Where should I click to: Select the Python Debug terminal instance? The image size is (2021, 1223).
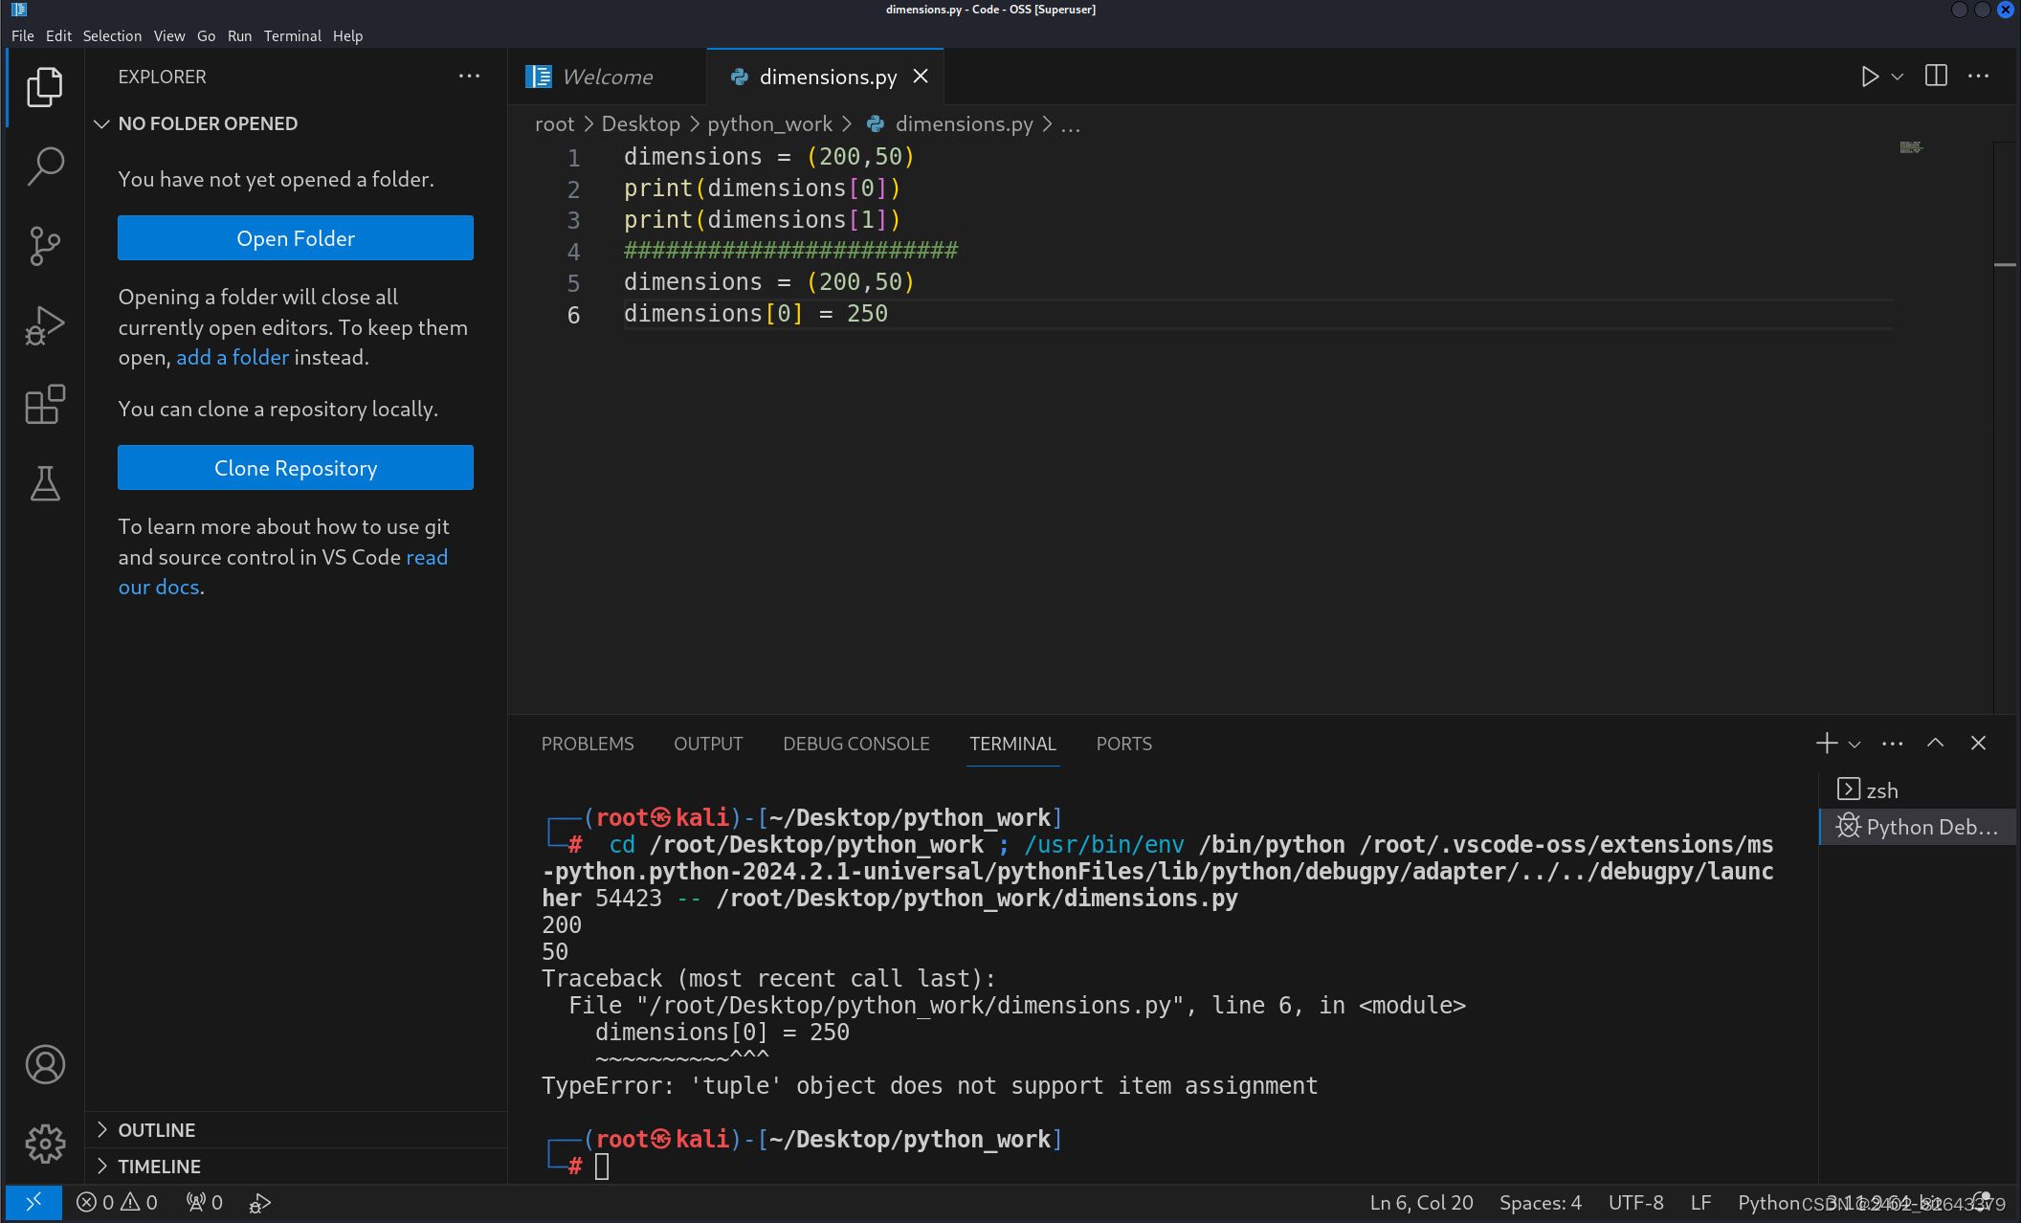click(x=1918, y=827)
